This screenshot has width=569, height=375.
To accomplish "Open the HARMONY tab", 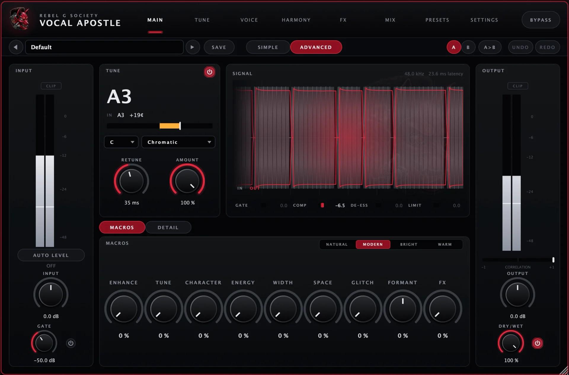I will coord(296,20).
